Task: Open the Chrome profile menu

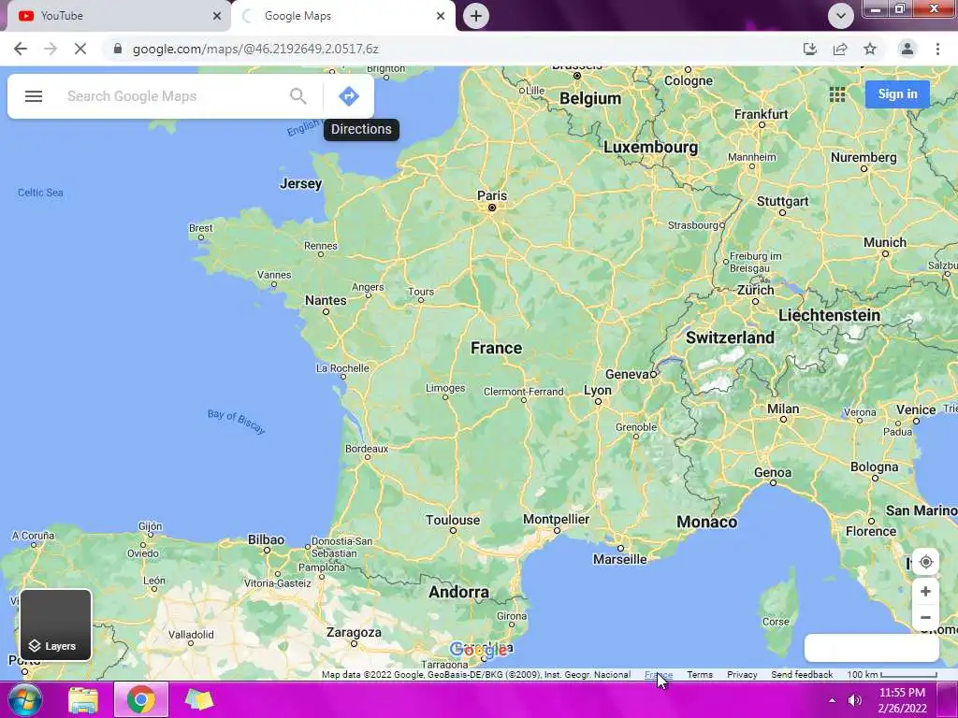Action: click(x=907, y=49)
